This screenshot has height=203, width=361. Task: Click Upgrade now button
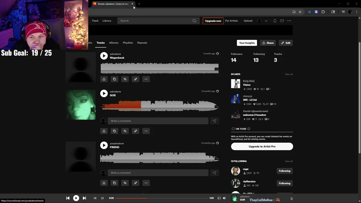213,21
